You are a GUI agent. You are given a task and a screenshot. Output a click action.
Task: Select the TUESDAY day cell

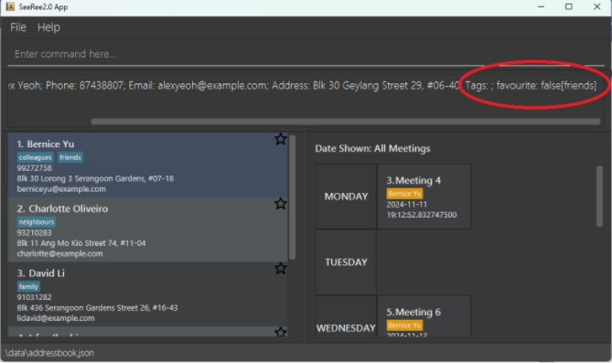click(346, 262)
